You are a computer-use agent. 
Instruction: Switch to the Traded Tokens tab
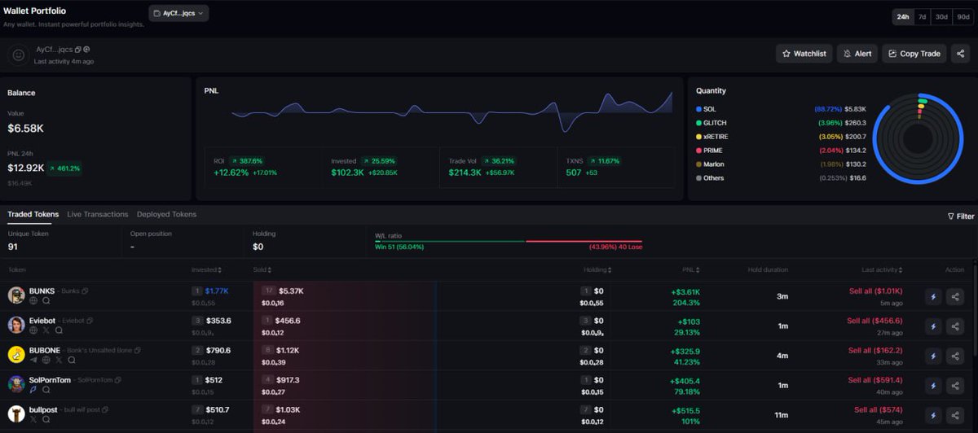[x=33, y=214]
